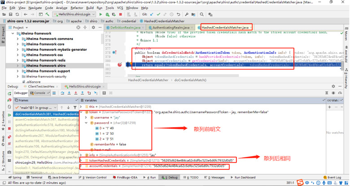
Task: Rerun the debug session from left sidebar
Action: 9,93
